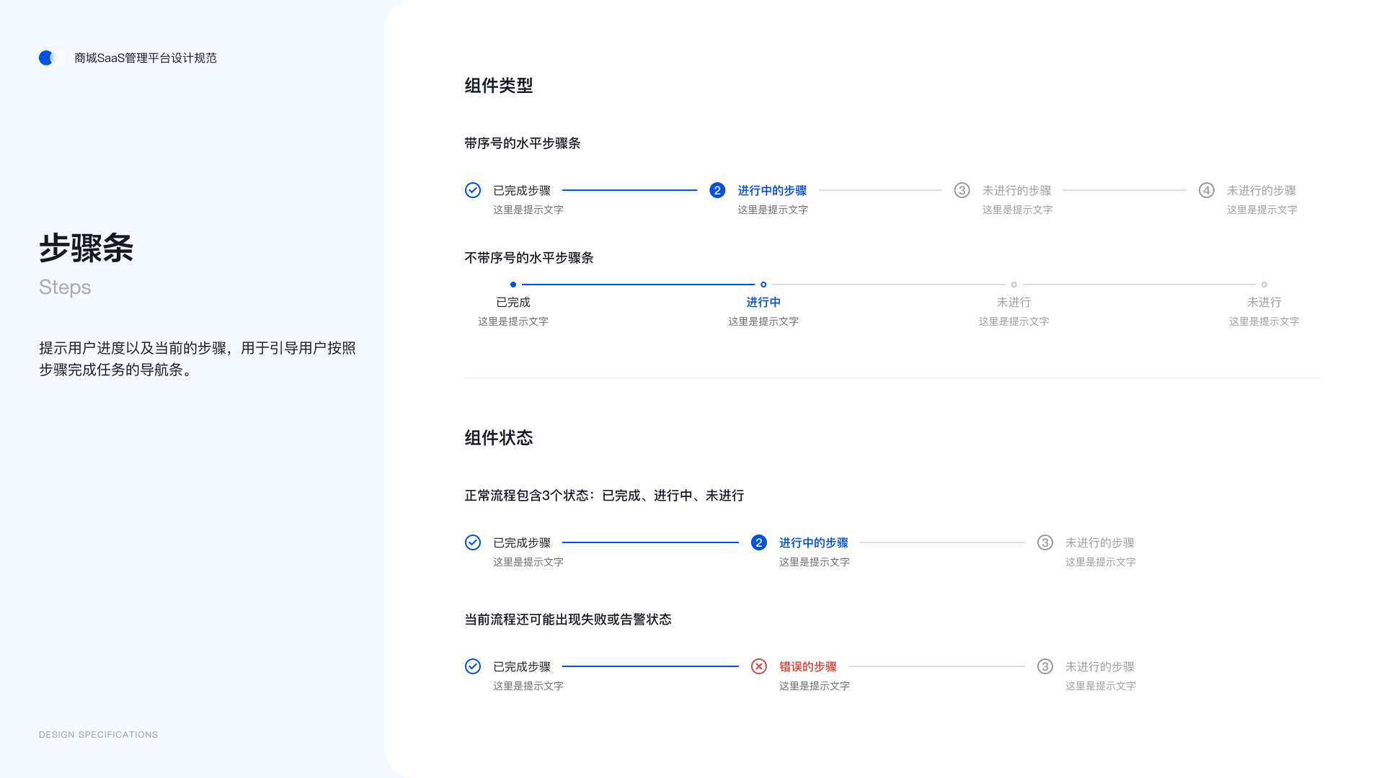Click the step number 4 circle icon
1384x778 pixels.
tap(1206, 190)
